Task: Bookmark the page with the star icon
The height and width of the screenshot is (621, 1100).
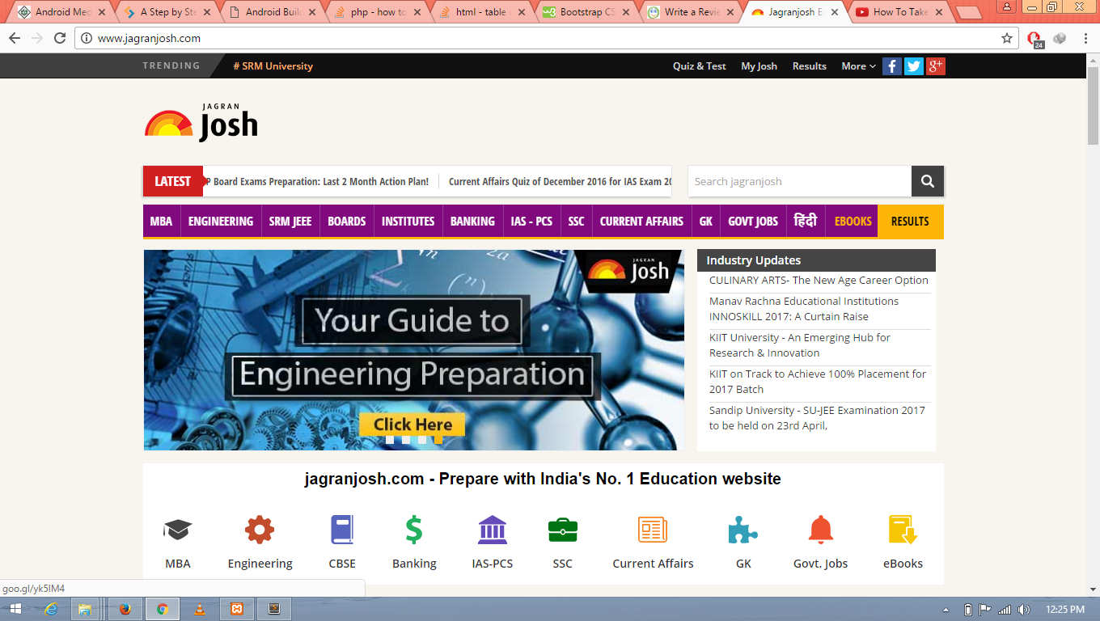Action: point(1007,38)
